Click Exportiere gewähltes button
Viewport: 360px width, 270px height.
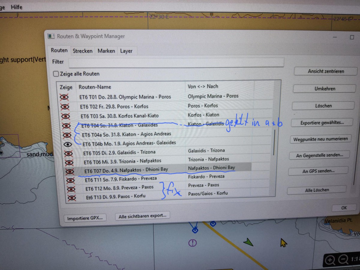point(322,123)
